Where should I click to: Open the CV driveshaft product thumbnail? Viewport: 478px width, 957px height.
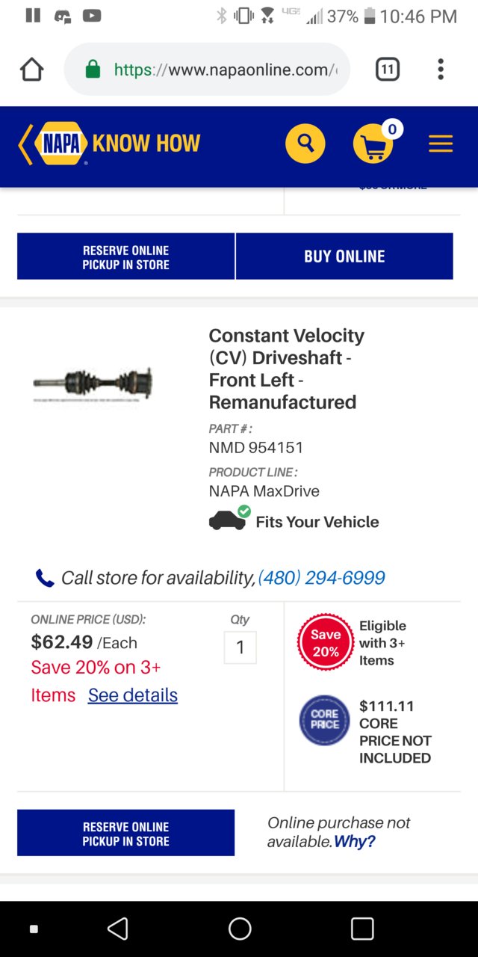[93, 384]
